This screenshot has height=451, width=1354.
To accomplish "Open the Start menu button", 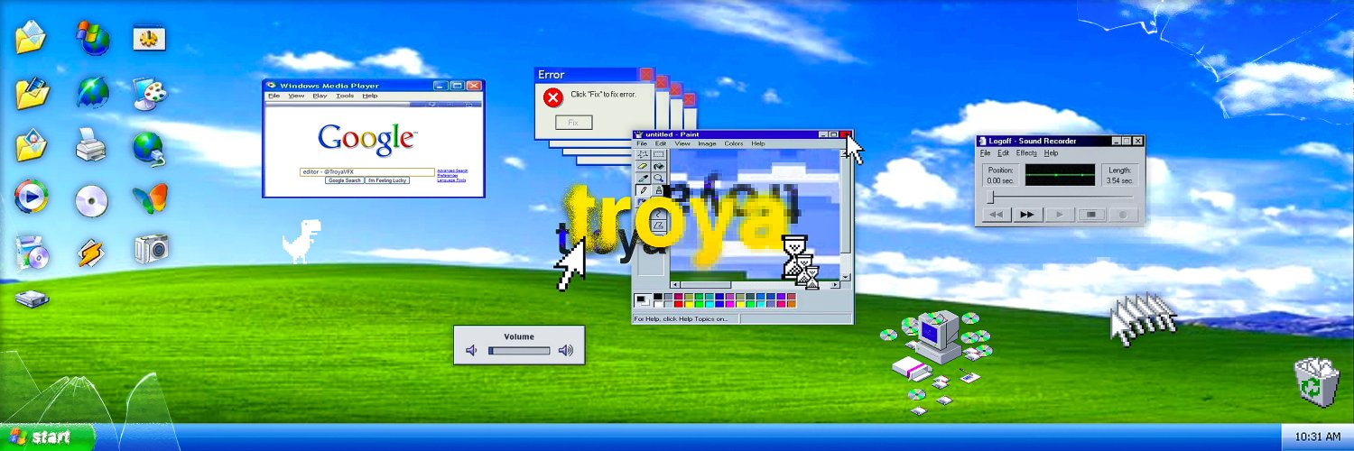I will click(47, 437).
